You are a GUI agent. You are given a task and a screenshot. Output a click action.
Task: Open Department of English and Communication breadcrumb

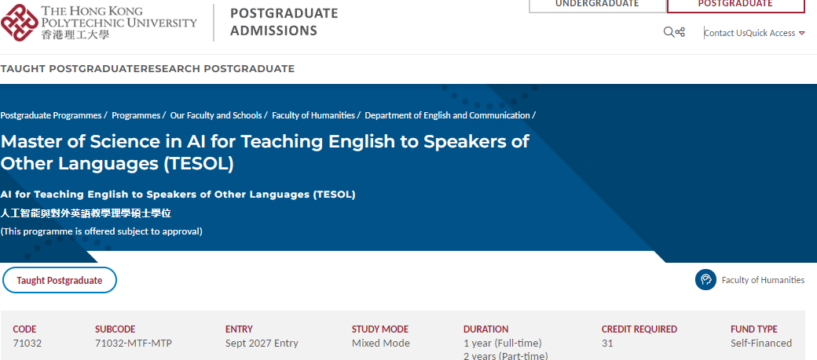click(x=447, y=115)
